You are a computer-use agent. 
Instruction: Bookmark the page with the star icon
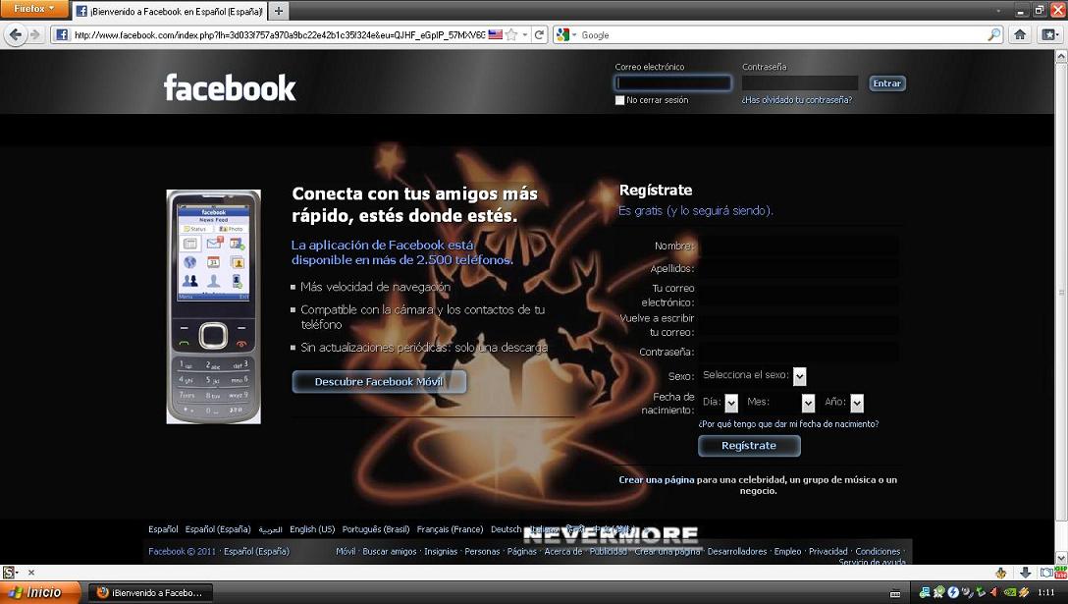(x=511, y=34)
